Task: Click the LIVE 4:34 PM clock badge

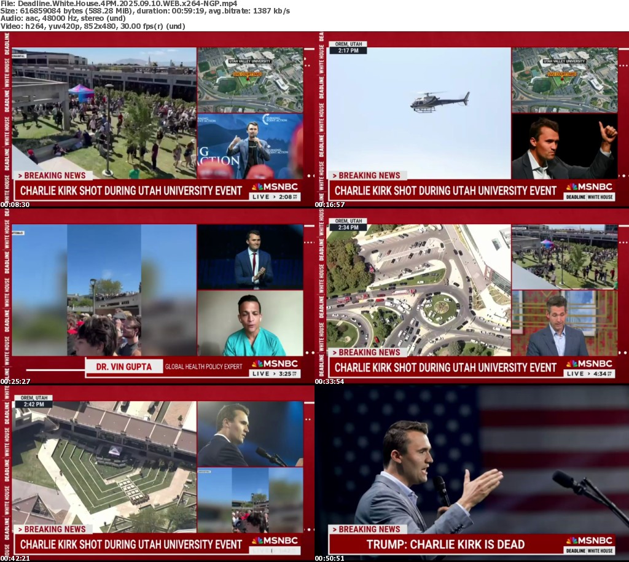Action: 589,374
